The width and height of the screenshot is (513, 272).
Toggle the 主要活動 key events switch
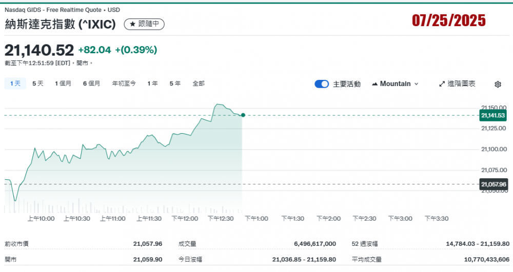pos(322,84)
